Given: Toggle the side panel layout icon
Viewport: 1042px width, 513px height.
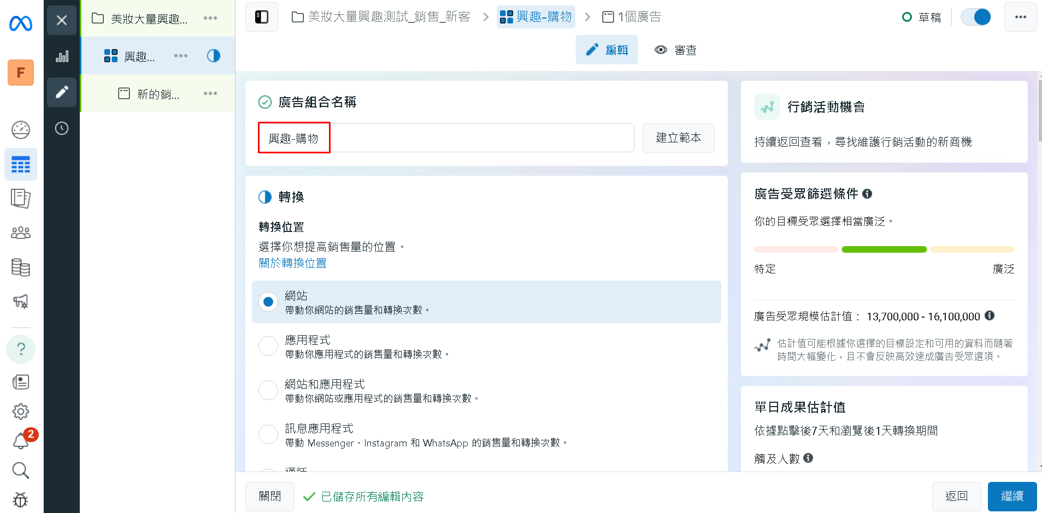Looking at the screenshot, I should 262,17.
